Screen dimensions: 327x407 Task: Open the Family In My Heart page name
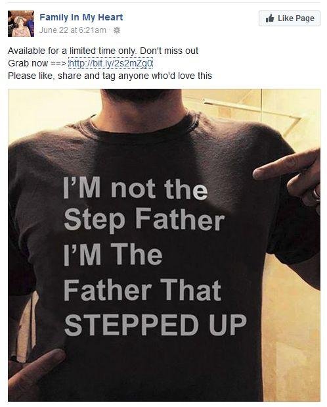81,17
